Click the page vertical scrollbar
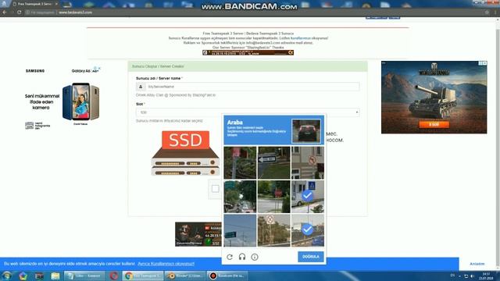The height and width of the screenshot is (281, 500). (498, 144)
